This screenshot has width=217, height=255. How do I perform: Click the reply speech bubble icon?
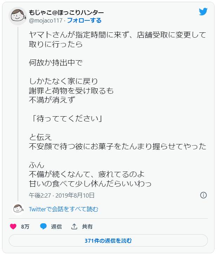(x=43, y=226)
